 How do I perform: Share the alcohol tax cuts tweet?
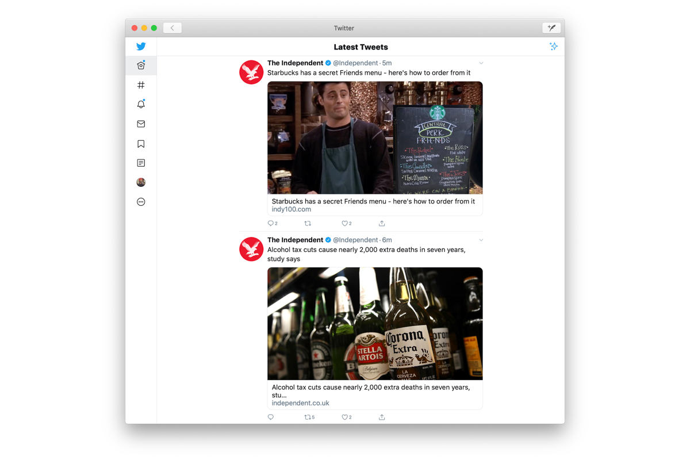382,417
